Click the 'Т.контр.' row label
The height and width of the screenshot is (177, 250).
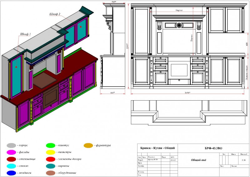(x=141, y=166)
